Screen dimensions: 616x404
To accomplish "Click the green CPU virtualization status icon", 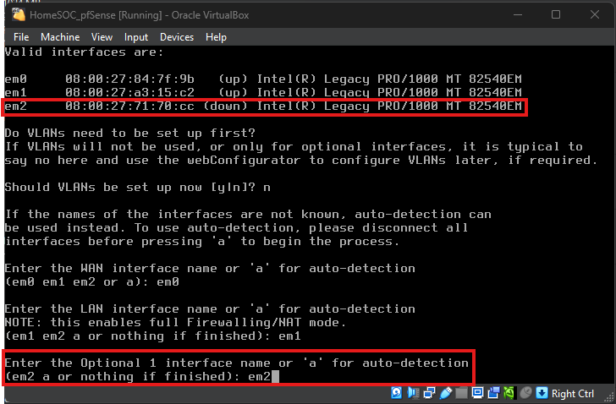I will point(509,393).
